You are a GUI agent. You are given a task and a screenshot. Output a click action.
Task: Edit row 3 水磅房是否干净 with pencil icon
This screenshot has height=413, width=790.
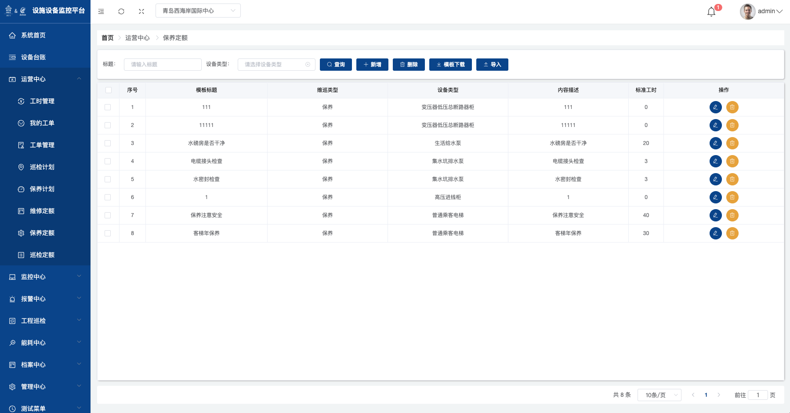715,143
